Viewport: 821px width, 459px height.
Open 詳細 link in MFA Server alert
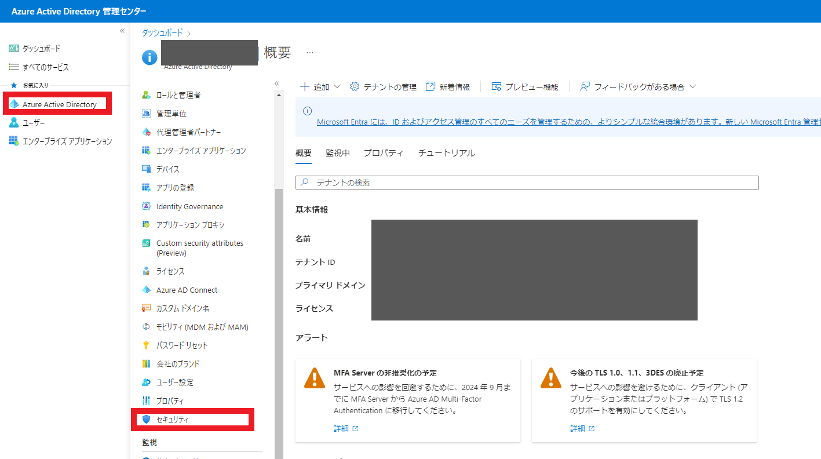coord(346,429)
